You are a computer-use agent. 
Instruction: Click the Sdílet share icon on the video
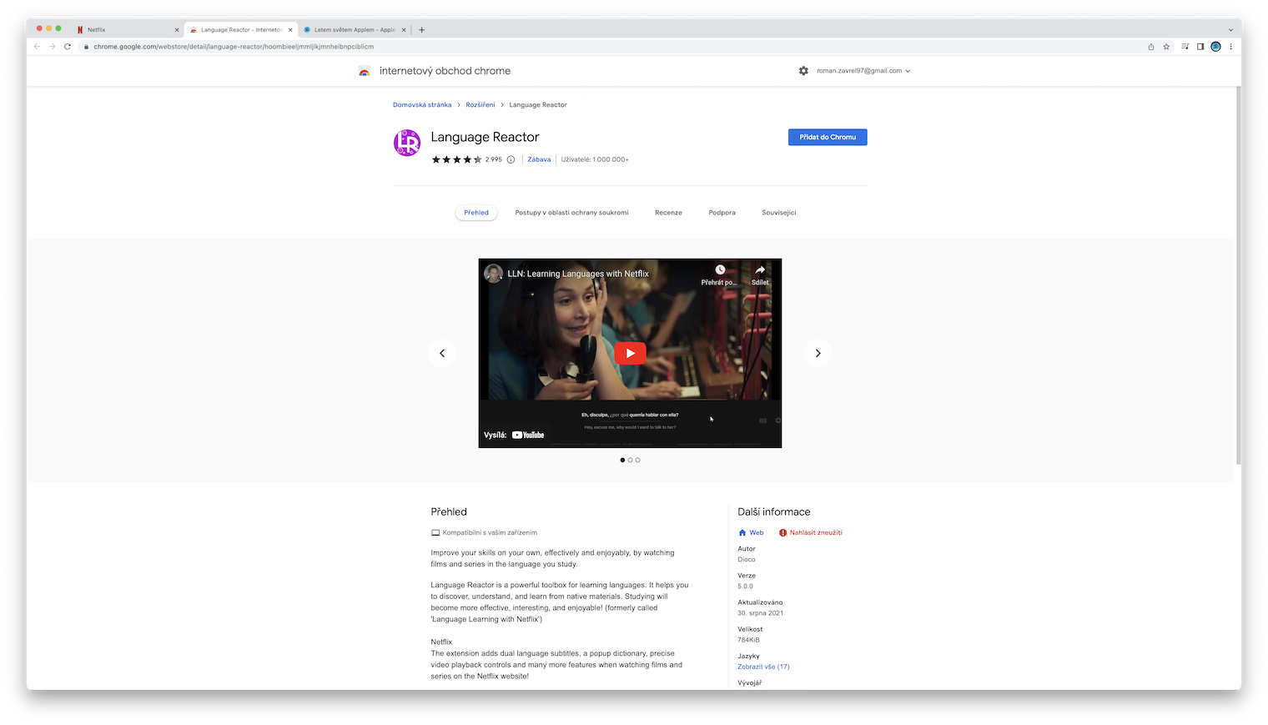[x=759, y=271]
